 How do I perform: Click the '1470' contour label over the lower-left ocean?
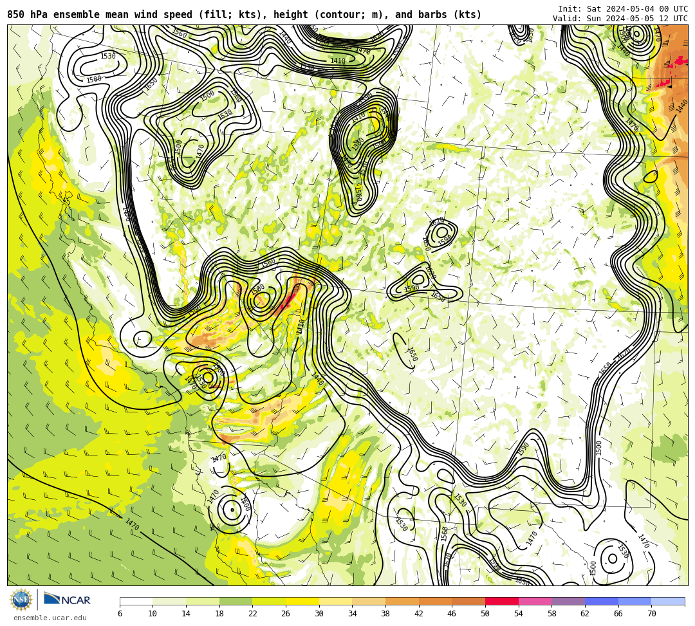coord(132,524)
